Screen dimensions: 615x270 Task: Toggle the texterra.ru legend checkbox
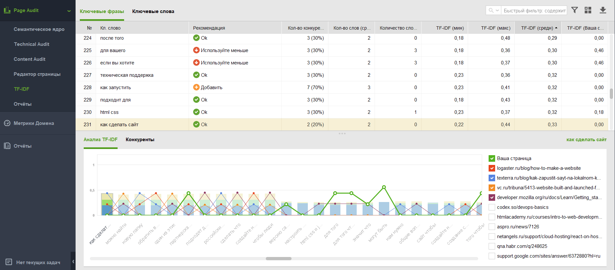492,178
